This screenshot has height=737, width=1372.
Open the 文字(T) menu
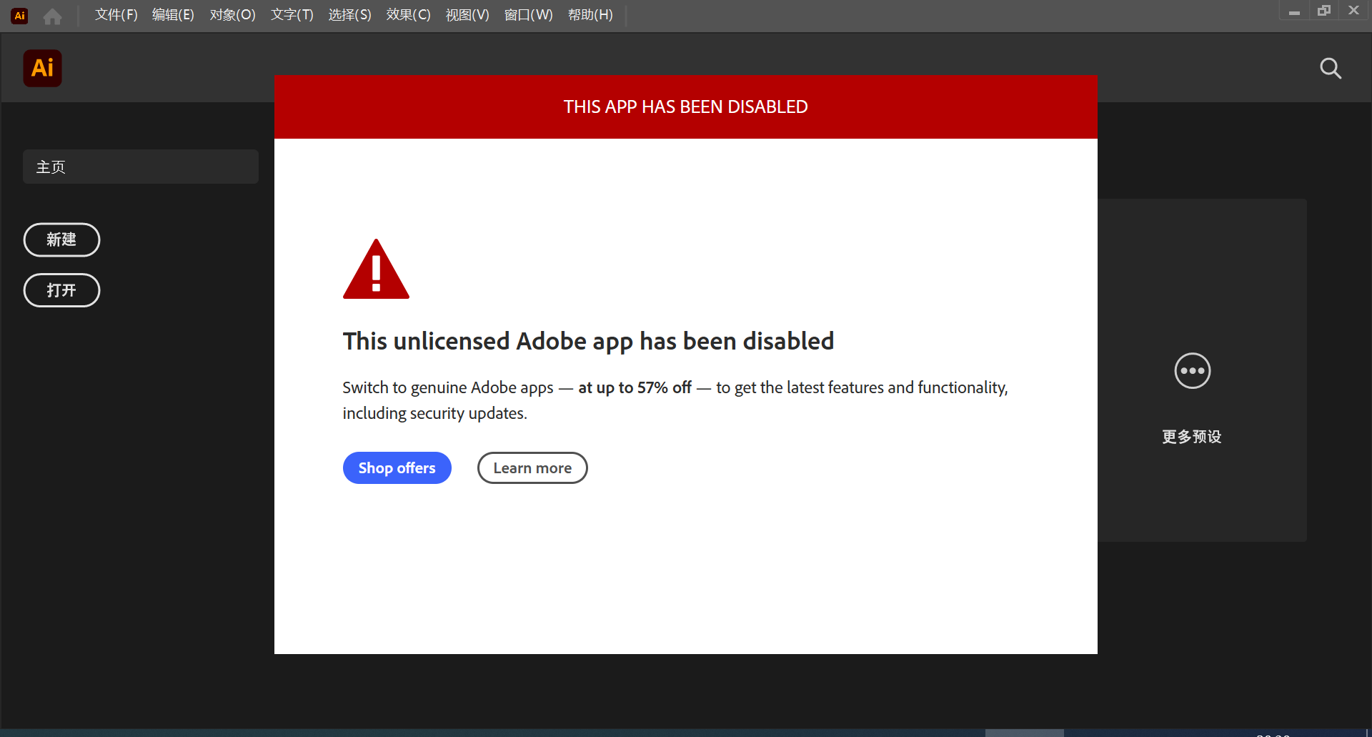pyautogui.click(x=292, y=15)
